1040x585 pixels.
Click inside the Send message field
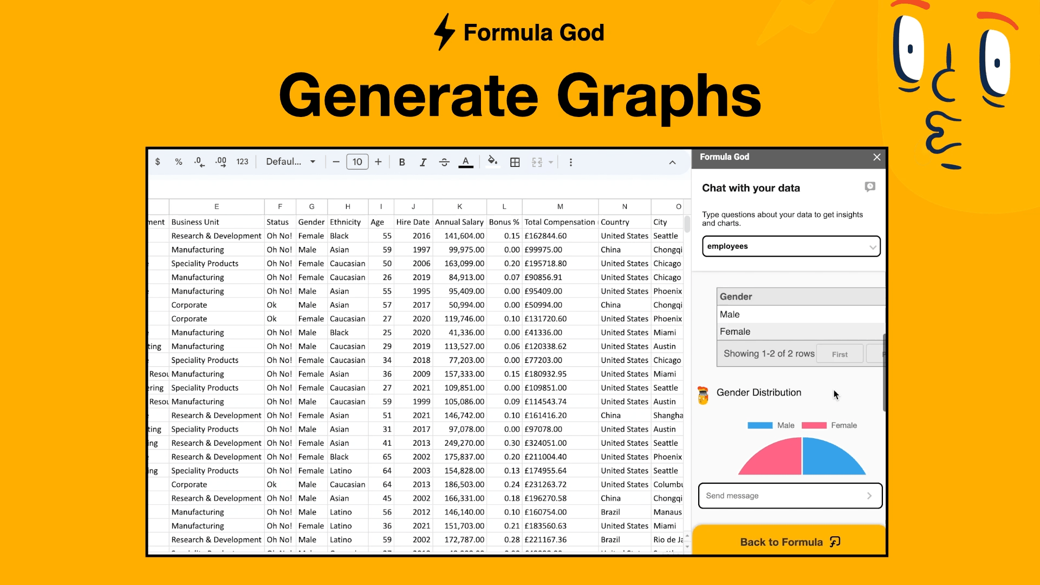click(775, 496)
